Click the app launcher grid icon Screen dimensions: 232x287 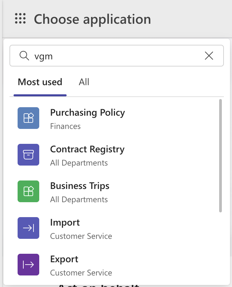tap(20, 19)
